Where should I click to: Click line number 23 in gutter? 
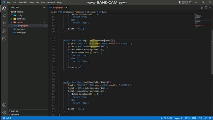tap(53, 41)
